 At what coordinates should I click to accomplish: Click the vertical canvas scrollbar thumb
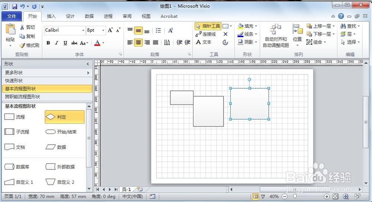pyautogui.click(x=366, y=122)
